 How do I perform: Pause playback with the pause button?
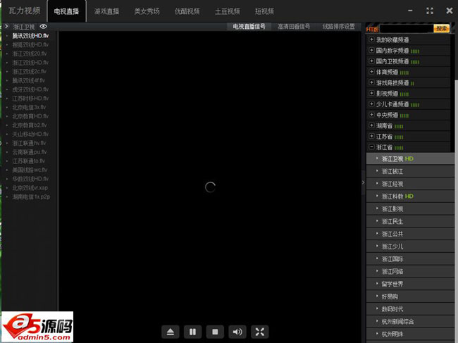point(192,332)
